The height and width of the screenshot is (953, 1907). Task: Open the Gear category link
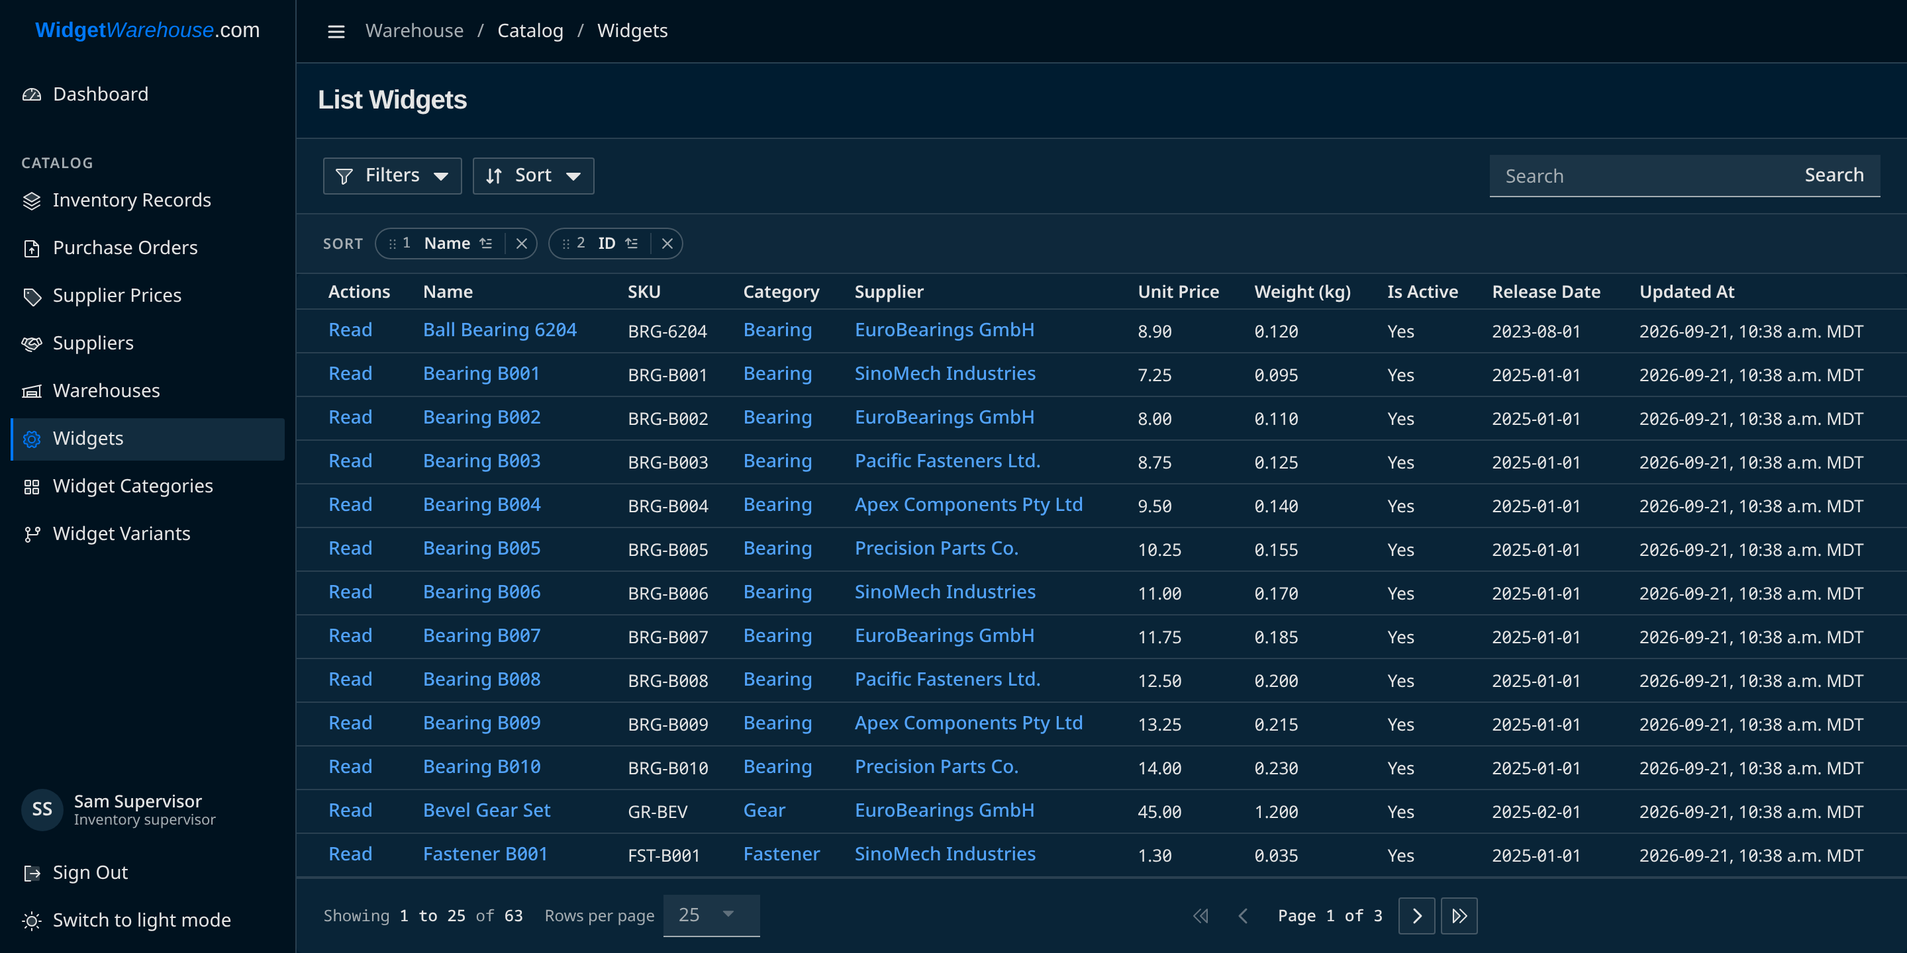click(764, 810)
